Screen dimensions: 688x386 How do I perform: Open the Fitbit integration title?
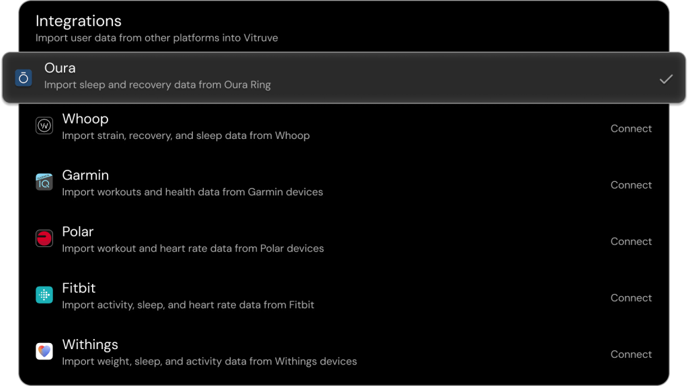(79, 288)
